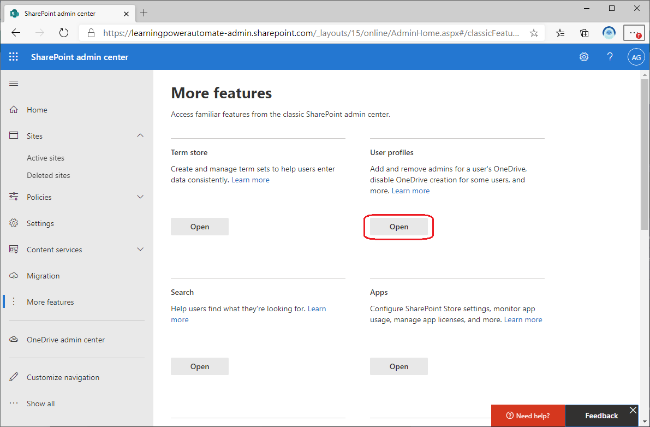Dismiss the Feedback banner with the X
Screen dimensions: 650x427
[x=633, y=410]
